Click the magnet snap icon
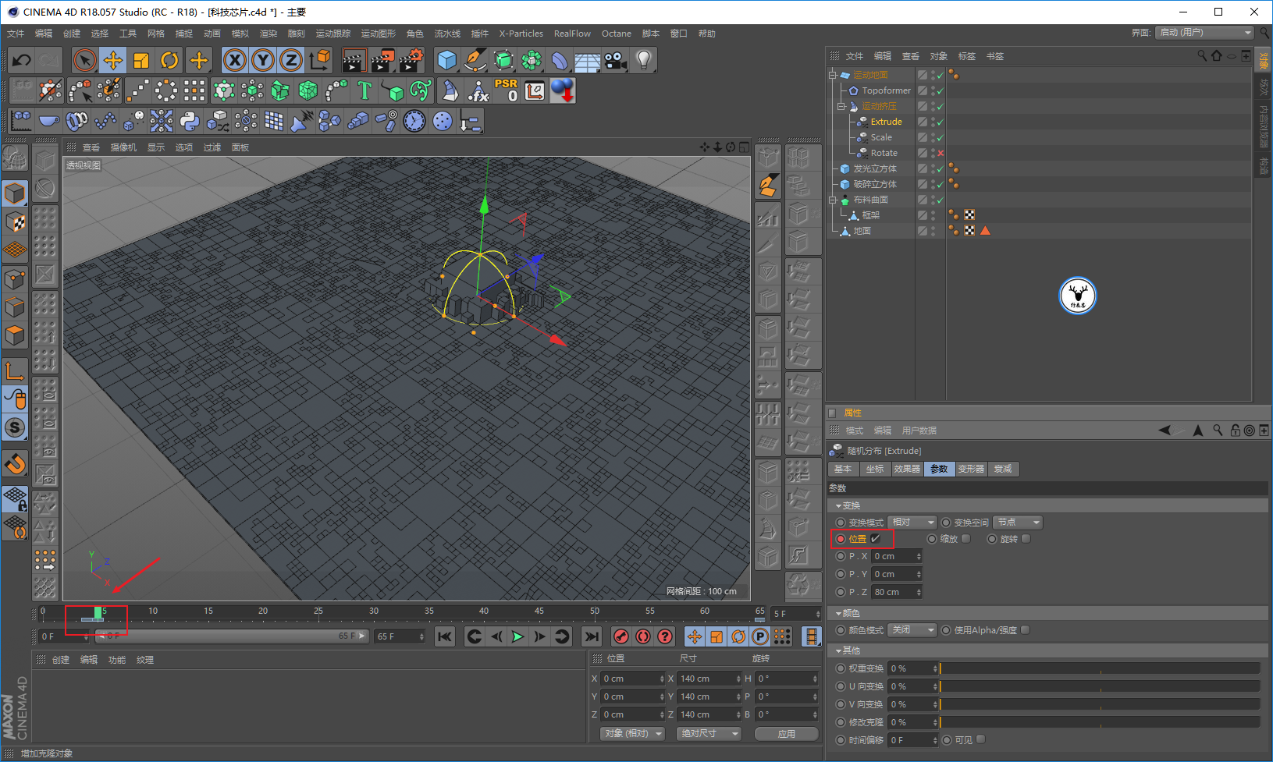The height and width of the screenshot is (762, 1273). [15, 464]
